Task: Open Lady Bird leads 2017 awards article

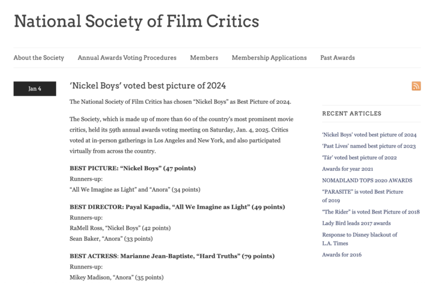Action: [x=356, y=223]
